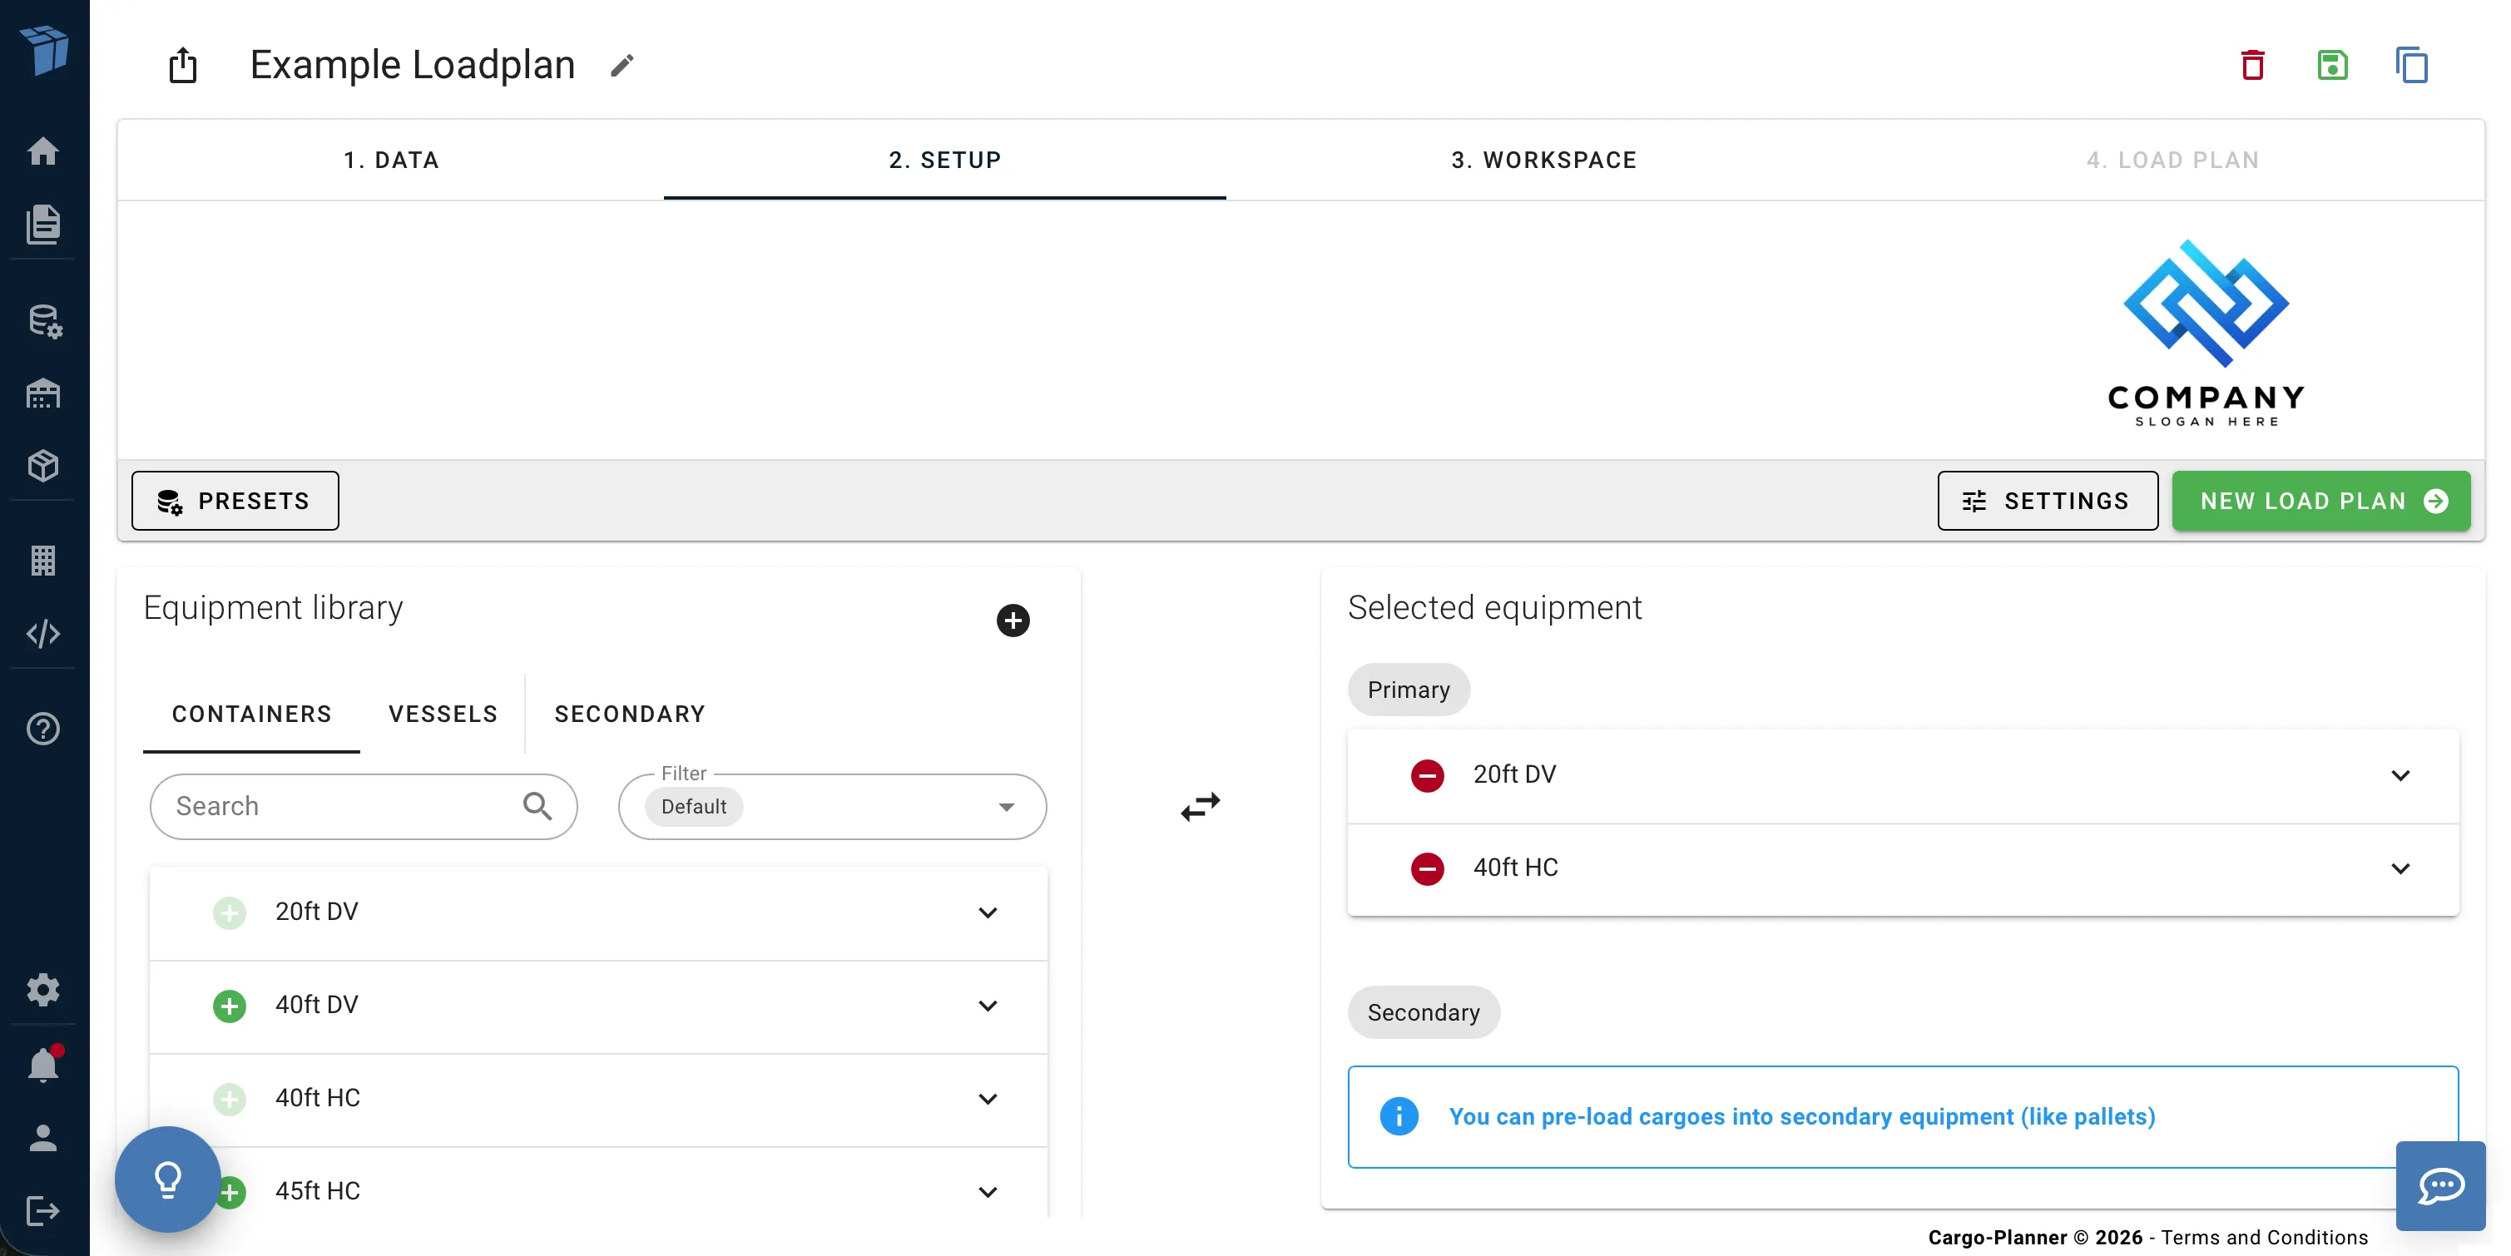Image resolution: width=2511 pixels, height=1256 pixels.
Task: Add 45ft HC to selected equipment
Action: [232, 1192]
